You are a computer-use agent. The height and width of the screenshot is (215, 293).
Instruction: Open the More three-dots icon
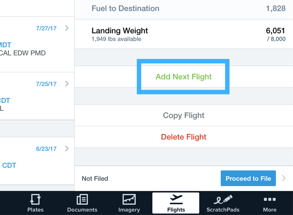click(x=270, y=199)
